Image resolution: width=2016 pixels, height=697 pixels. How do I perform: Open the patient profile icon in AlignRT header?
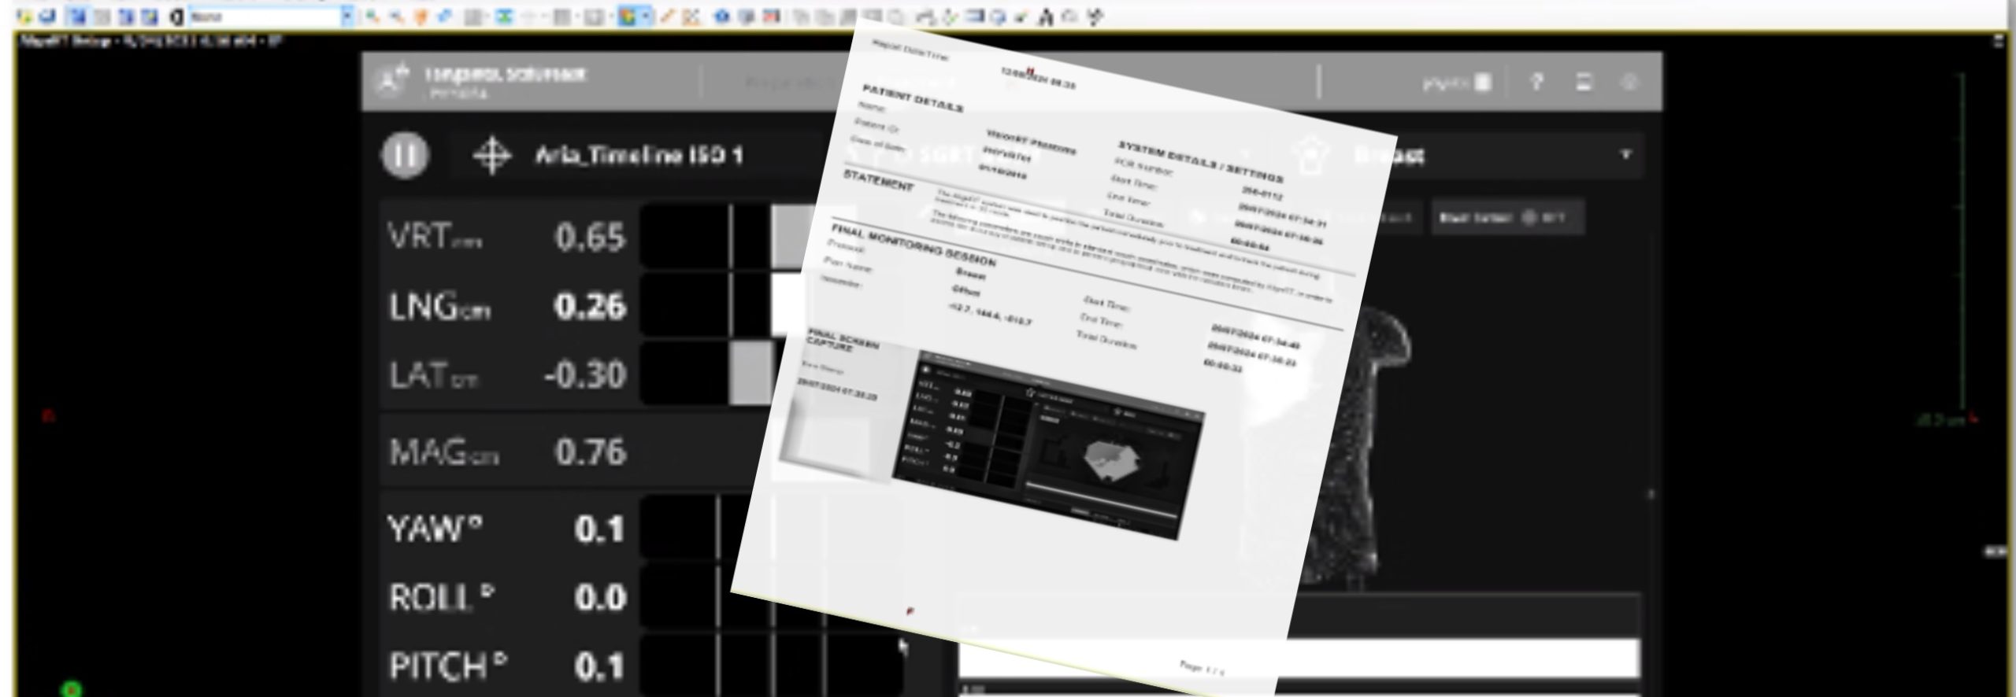pos(391,80)
